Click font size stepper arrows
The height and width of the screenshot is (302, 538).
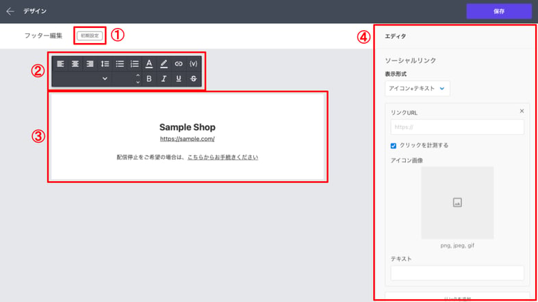(x=138, y=79)
